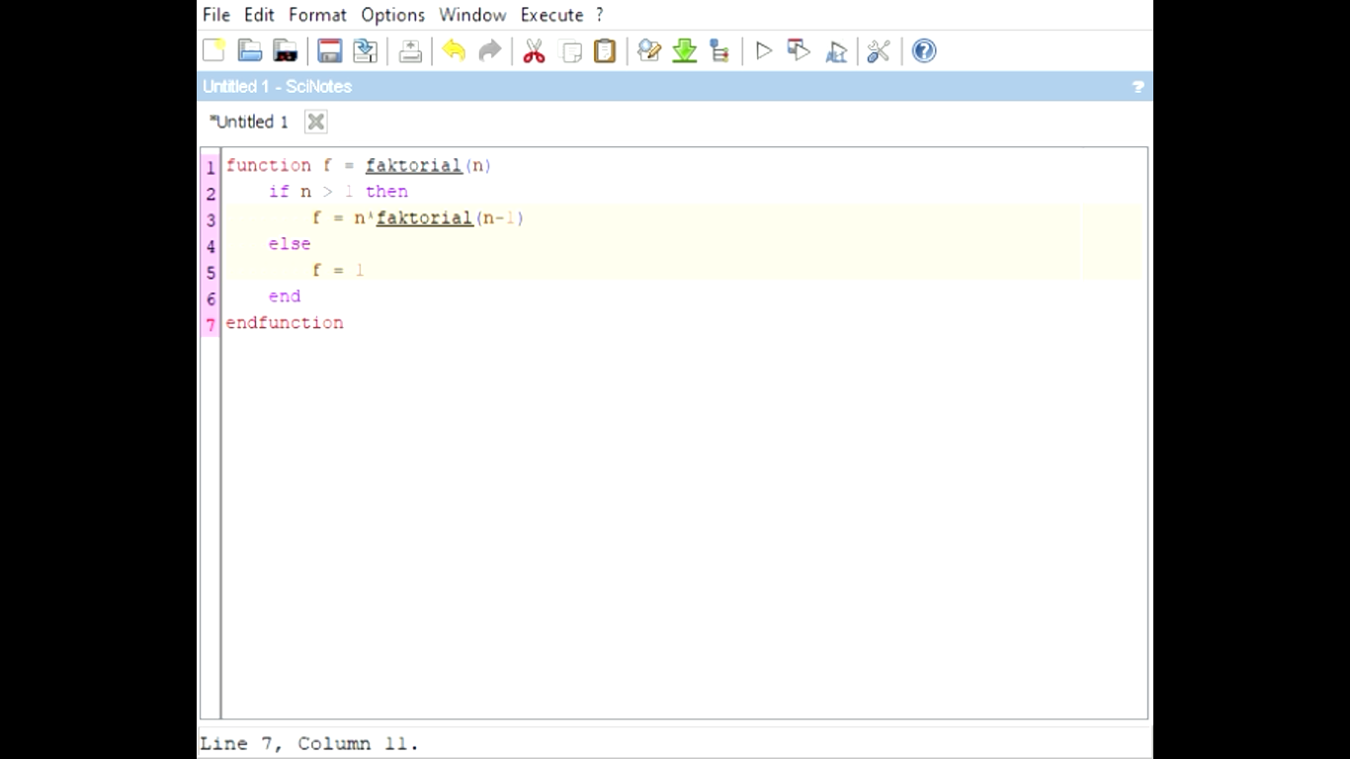Click the Copy icon in toolbar
1350x759 pixels.
[570, 50]
